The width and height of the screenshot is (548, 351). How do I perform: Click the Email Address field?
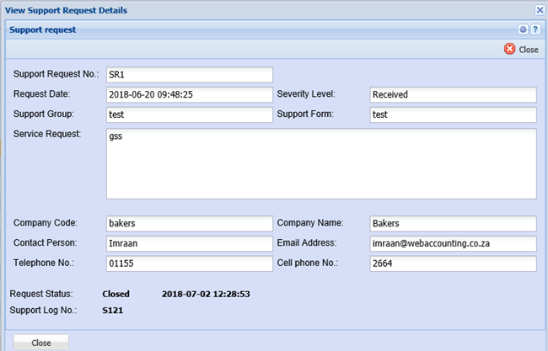(453, 243)
